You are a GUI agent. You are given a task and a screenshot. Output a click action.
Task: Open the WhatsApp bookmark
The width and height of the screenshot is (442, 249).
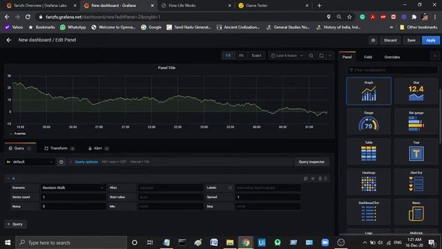click(x=73, y=28)
